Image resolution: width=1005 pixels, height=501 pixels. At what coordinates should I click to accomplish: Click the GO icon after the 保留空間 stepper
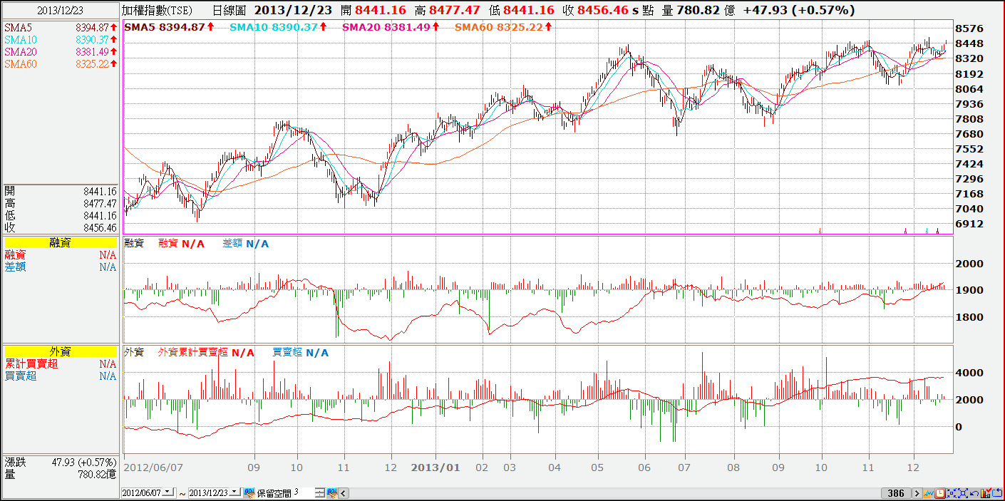(331, 492)
